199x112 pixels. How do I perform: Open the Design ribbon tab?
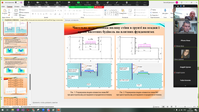click(x=34, y=7)
